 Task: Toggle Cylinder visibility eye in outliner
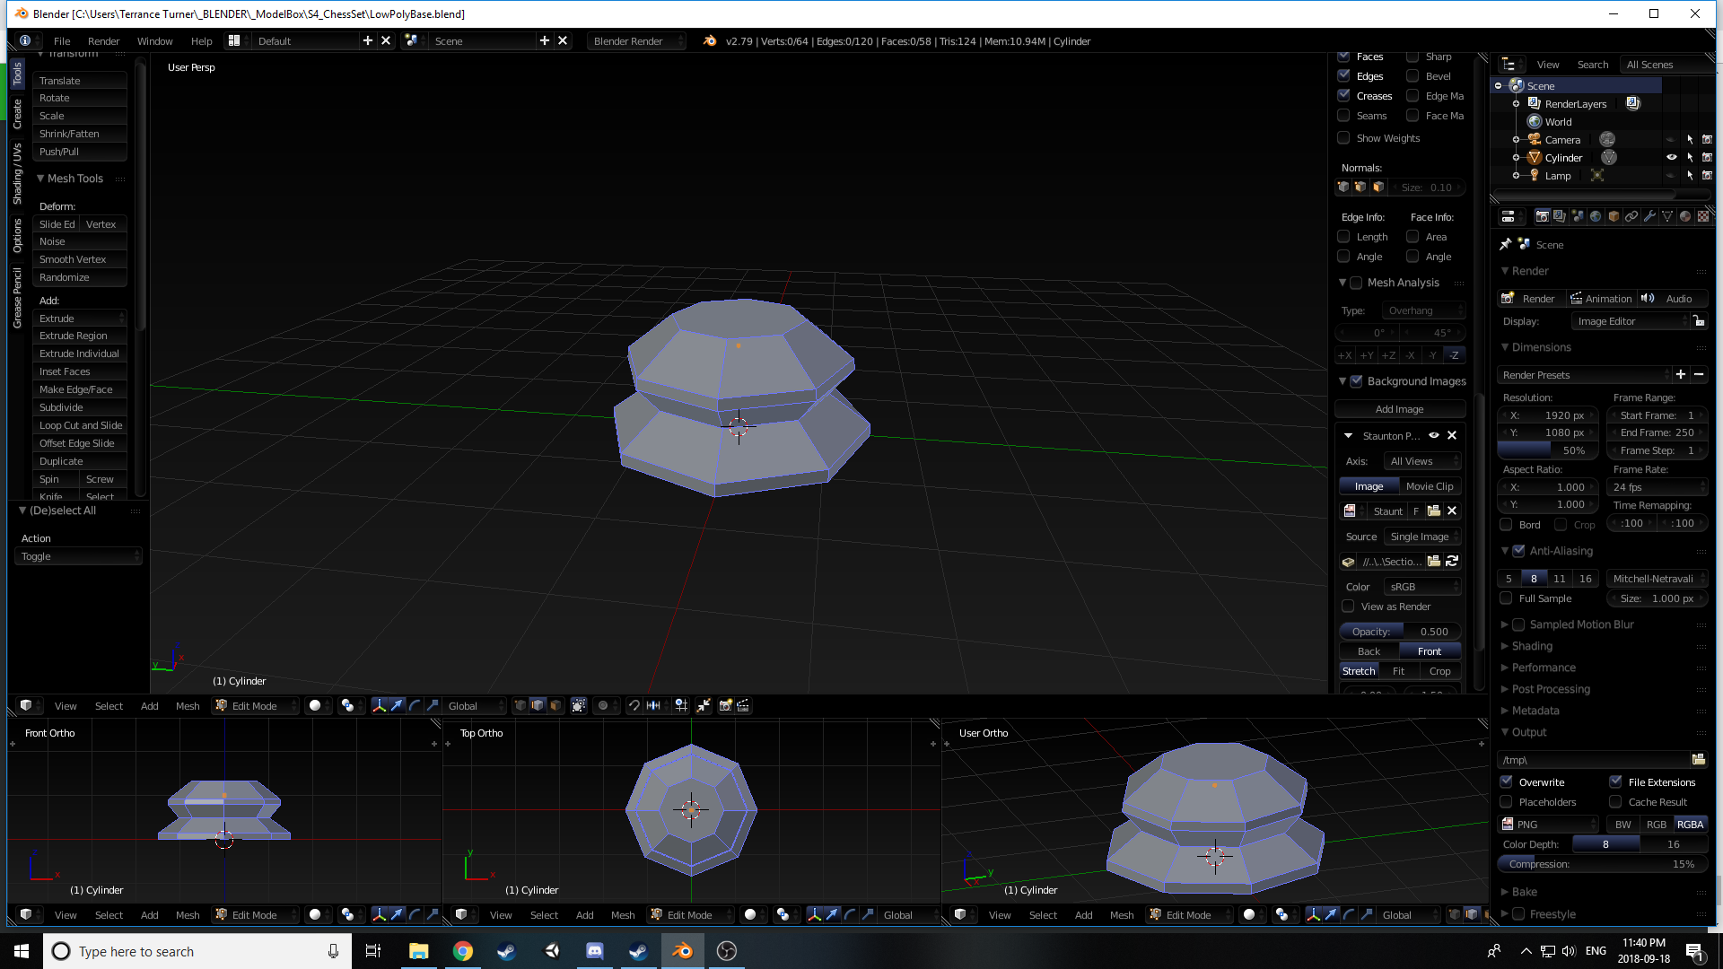pos(1671,157)
